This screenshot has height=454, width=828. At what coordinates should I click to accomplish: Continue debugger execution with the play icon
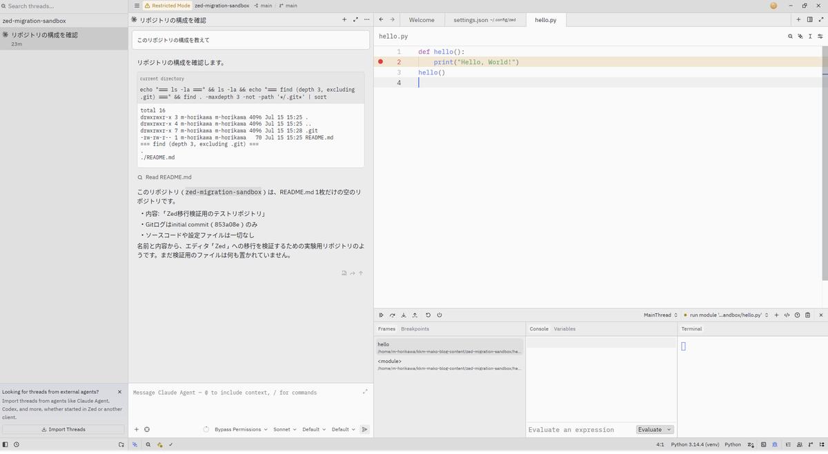(381, 315)
